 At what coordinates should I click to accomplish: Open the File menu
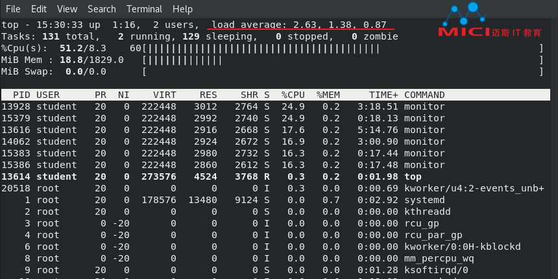[x=13, y=9]
